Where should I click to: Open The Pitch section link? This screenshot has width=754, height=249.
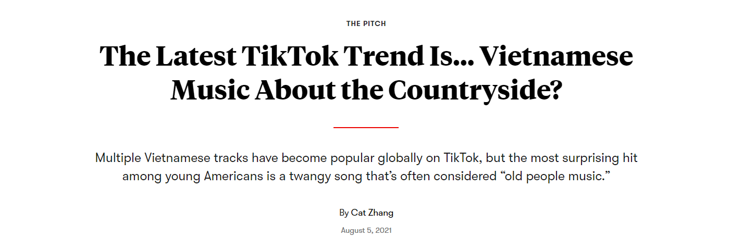366,23
